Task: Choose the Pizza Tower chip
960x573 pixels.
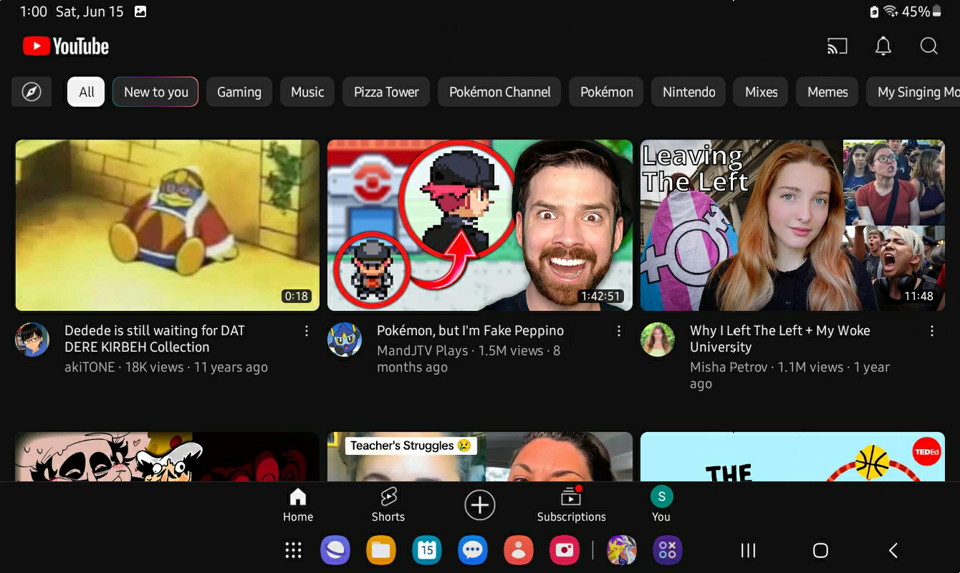Action: tap(386, 92)
